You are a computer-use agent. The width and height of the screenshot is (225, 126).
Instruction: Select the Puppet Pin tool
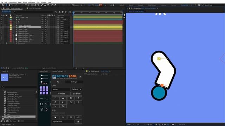[x=55, y=5]
